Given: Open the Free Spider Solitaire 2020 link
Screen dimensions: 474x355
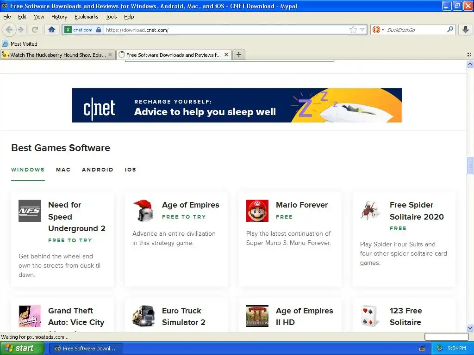Looking at the screenshot, I should [x=417, y=211].
